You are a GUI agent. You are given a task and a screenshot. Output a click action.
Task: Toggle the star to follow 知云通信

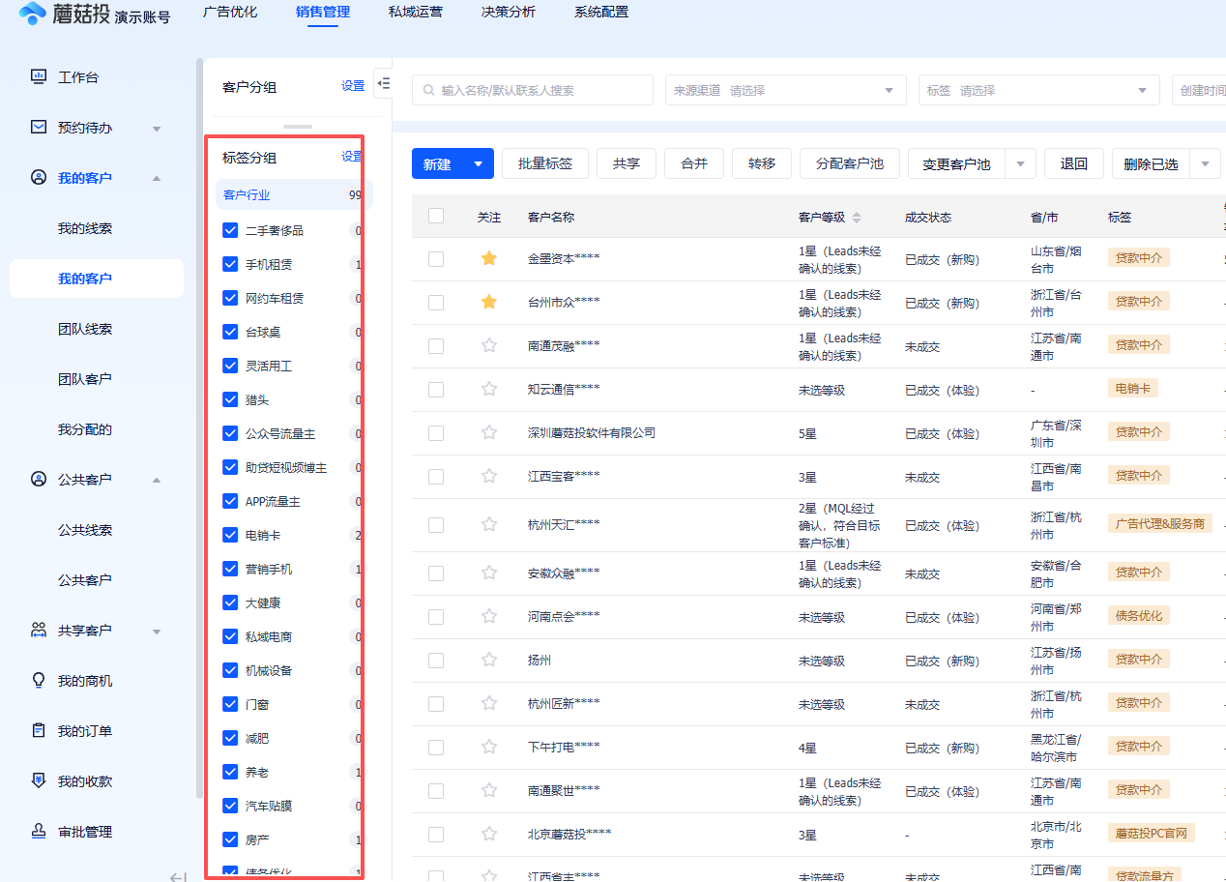point(488,390)
